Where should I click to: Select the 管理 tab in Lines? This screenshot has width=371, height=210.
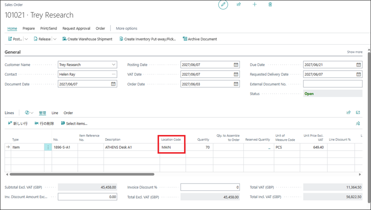pyautogui.click(x=42, y=113)
